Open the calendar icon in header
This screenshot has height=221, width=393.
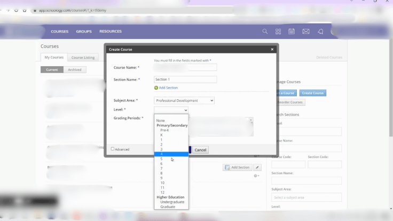tap(292, 31)
